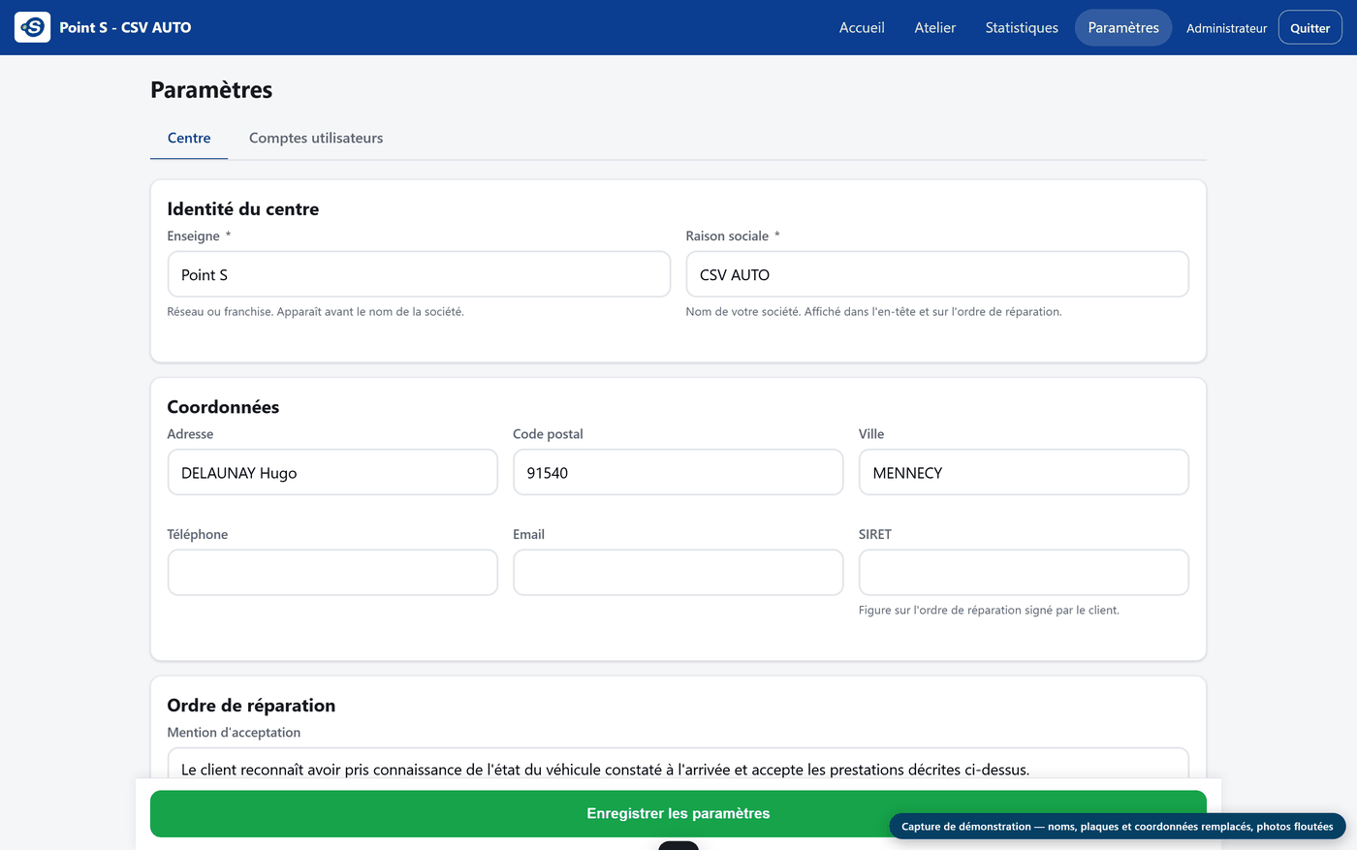The height and width of the screenshot is (850, 1357).
Task: Select the Paramètres nav item
Action: (1123, 27)
